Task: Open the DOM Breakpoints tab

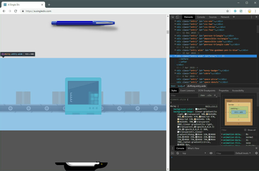Action: coord(207,91)
